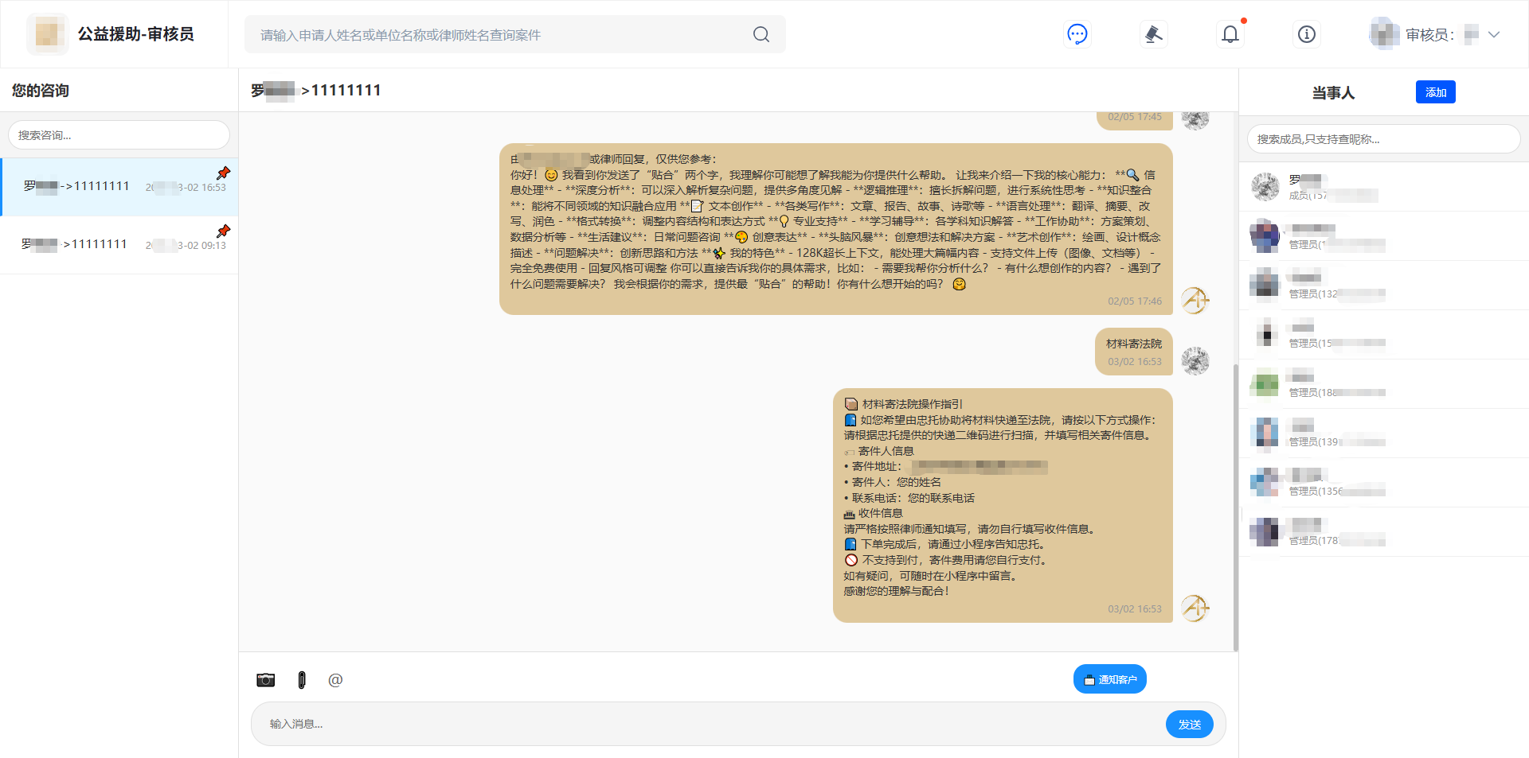The image size is (1529, 758).
Task: Click the 添加 button
Action: tap(1435, 92)
